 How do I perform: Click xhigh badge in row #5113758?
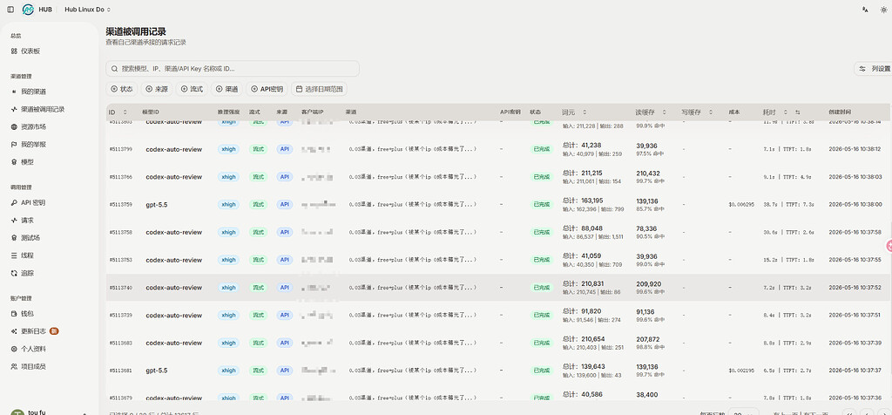tap(228, 232)
